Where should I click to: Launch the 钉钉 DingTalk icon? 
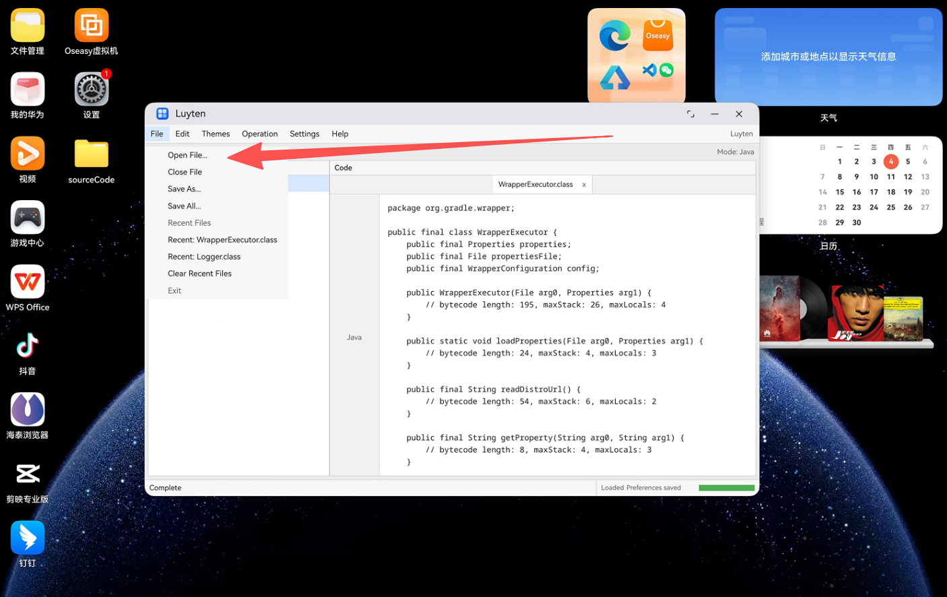(x=28, y=538)
